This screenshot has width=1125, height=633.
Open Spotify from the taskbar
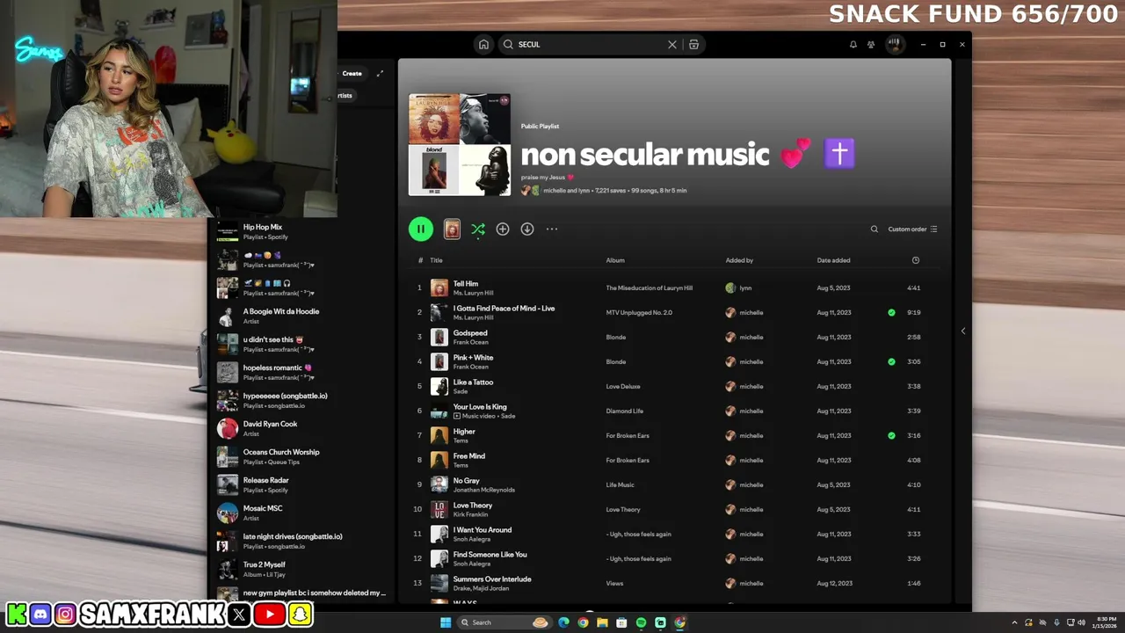point(641,622)
